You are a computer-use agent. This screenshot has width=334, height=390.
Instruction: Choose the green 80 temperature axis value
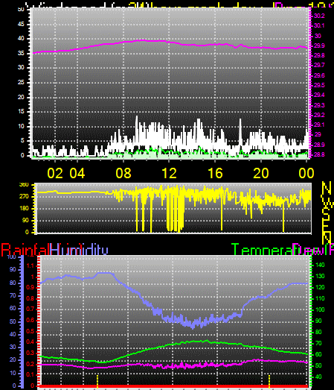[x=319, y=332]
